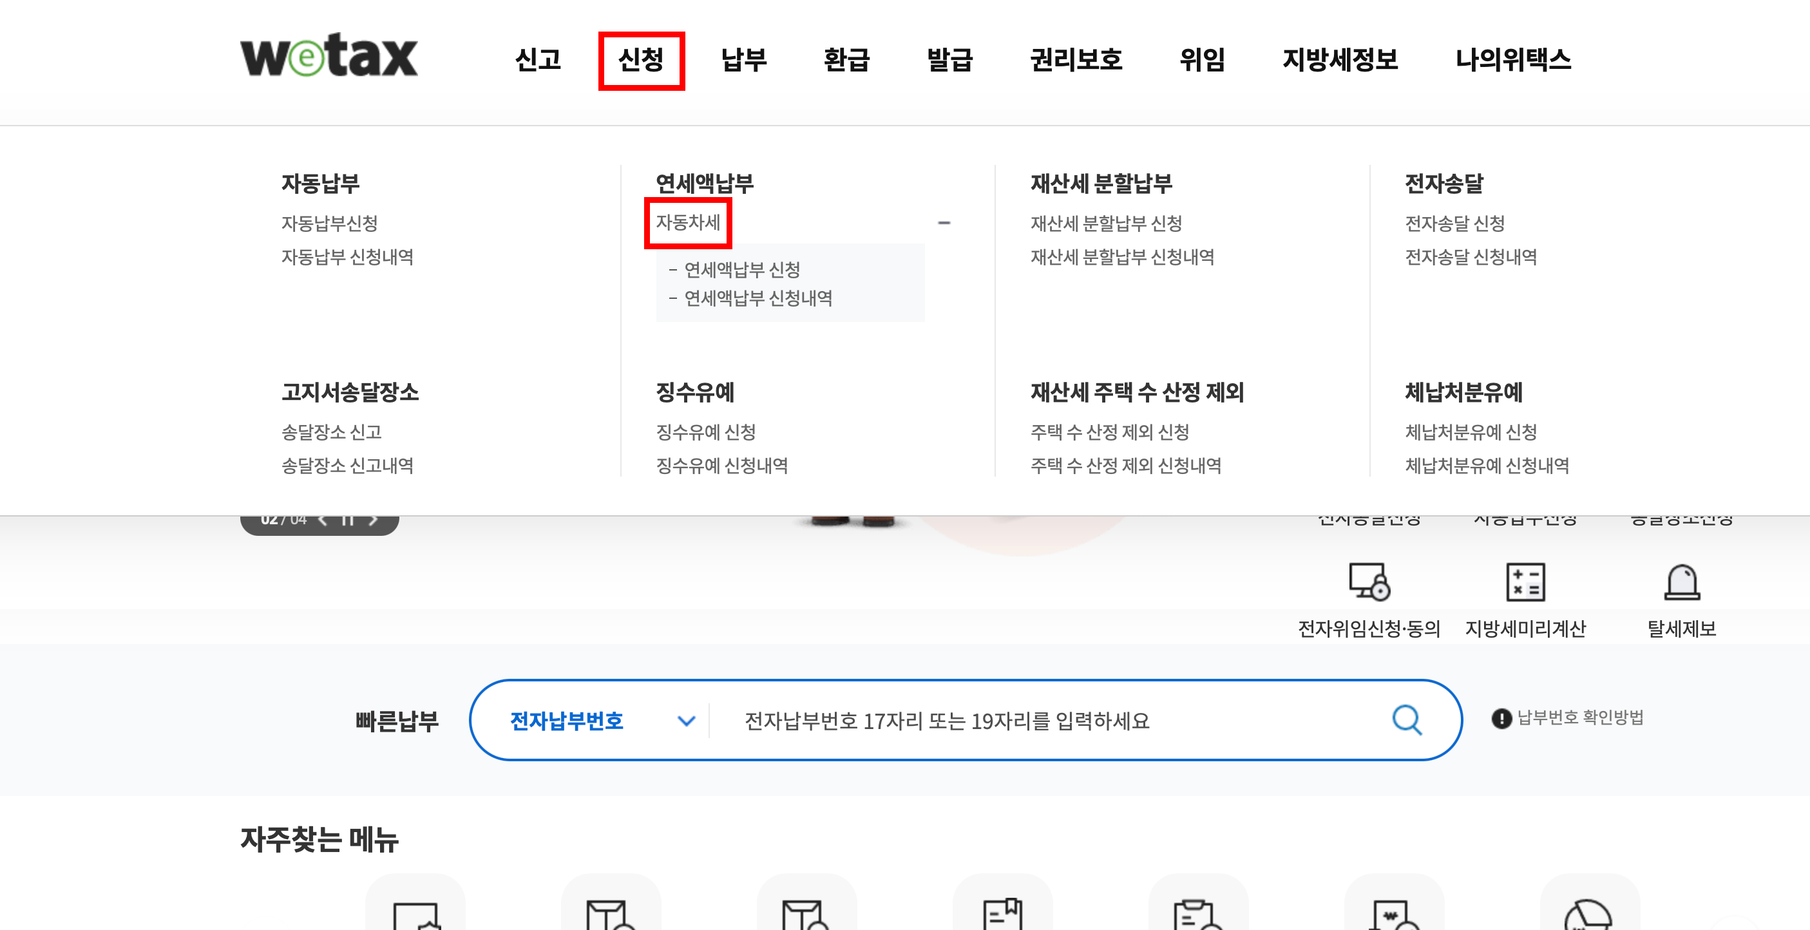Screen dimensions: 1810x930
Task: Collapse the 자동차세 submenu
Action: [944, 223]
